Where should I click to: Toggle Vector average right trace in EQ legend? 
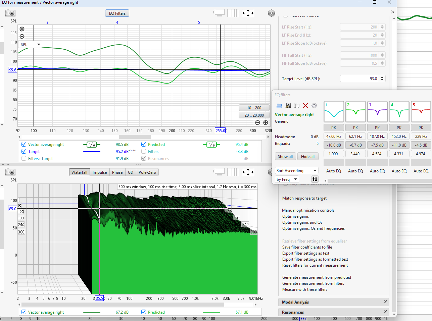click(x=24, y=144)
